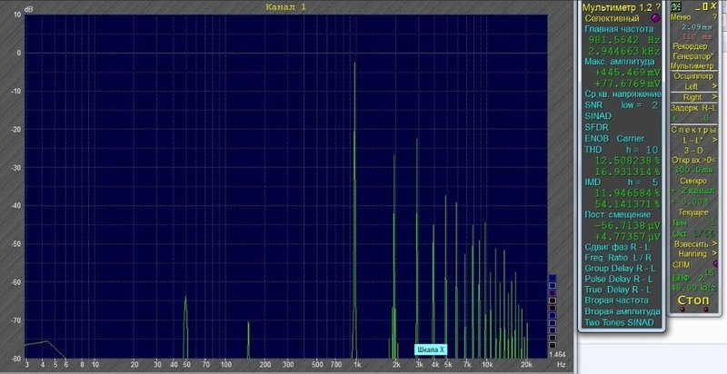Image resolution: width=727 pixels, height=374 pixels.
Task: Toggle the purple Селективный indicator
Action: [655, 18]
